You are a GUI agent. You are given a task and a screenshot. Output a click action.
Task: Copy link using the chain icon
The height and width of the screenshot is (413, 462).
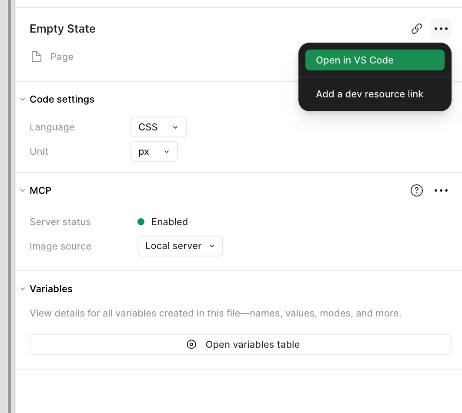point(417,29)
